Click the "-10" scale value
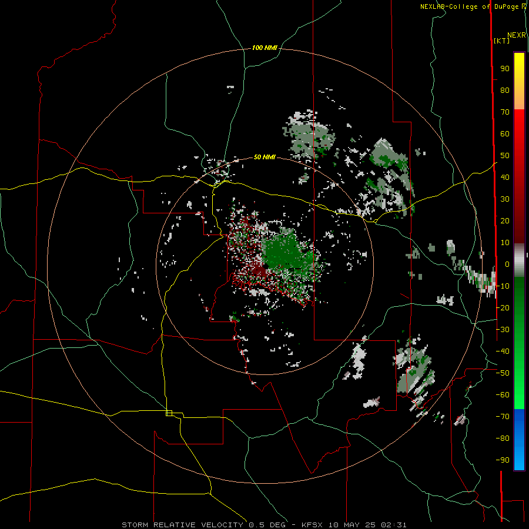Image resolution: width=529 pixels, height=529 pixels. [503, 286]
